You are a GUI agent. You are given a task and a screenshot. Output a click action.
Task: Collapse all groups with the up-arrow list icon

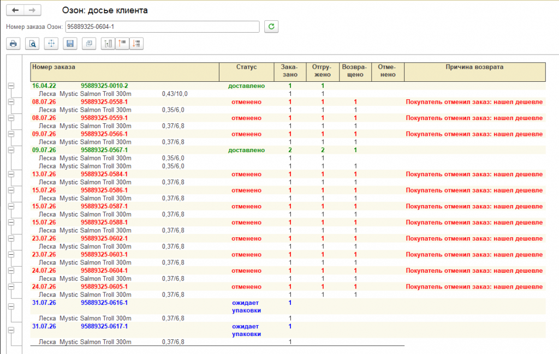pos(122,44)
